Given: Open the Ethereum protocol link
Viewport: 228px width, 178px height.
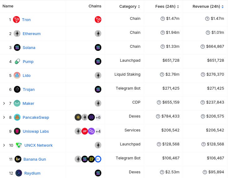Looking at the screenshot, I should point(32,33).
